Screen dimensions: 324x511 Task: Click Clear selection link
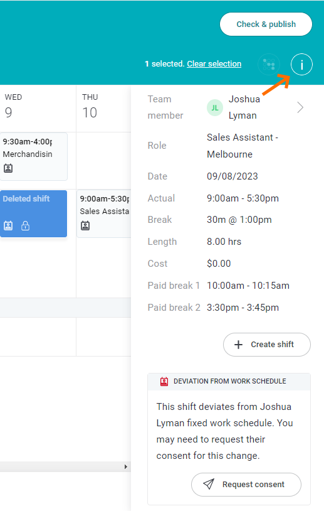(x=214, y=64)
